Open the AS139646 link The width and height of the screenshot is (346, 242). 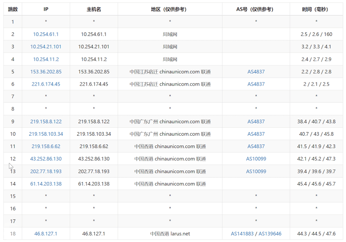pos(270,234)
